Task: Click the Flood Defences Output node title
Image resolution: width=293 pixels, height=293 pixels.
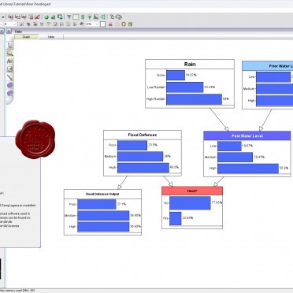Action: (102, 194)
